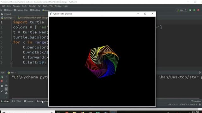Open the 4: Run tool window tab
The image size is (202, 113).
(x=5, y=101)
